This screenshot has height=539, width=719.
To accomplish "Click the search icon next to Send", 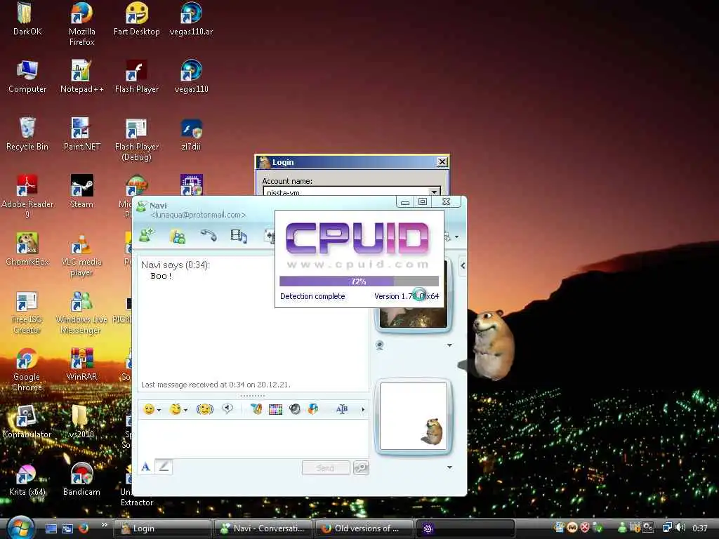I will pyautogui.click(x=362, y=467).
